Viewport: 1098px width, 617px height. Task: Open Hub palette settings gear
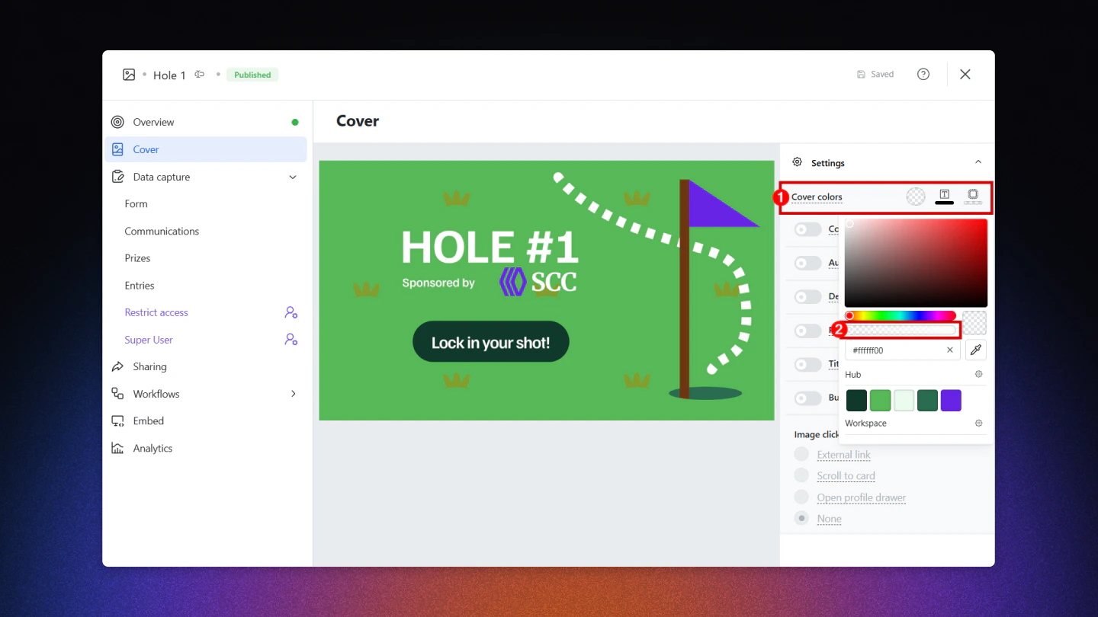click(979, 375)
